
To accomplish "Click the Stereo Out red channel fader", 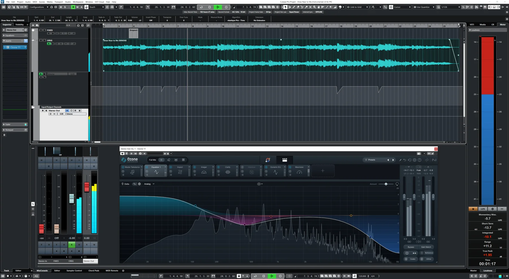I will 87,187.
